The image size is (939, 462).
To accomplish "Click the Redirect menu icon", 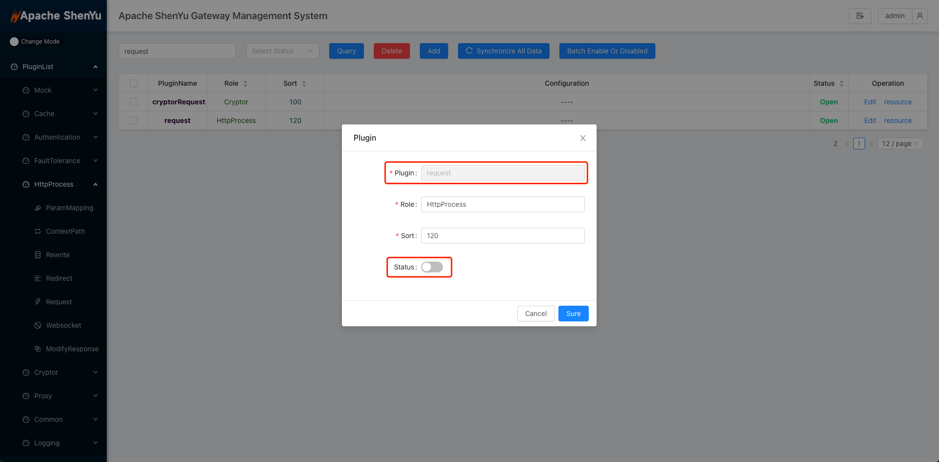I will point(38,278).
